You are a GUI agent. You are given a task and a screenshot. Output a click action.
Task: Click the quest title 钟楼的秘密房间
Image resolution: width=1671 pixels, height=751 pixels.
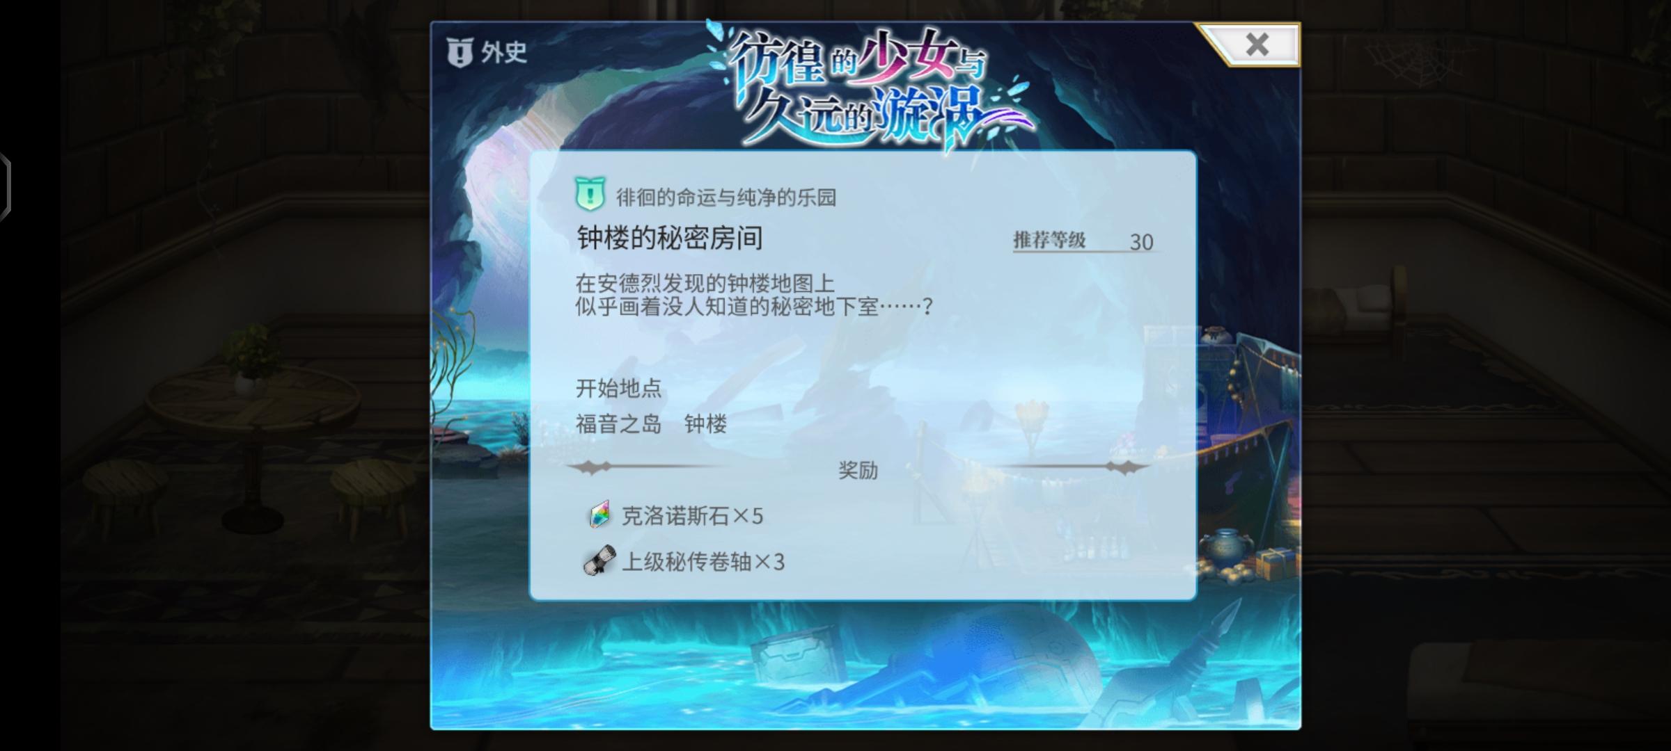coord(670,239)
